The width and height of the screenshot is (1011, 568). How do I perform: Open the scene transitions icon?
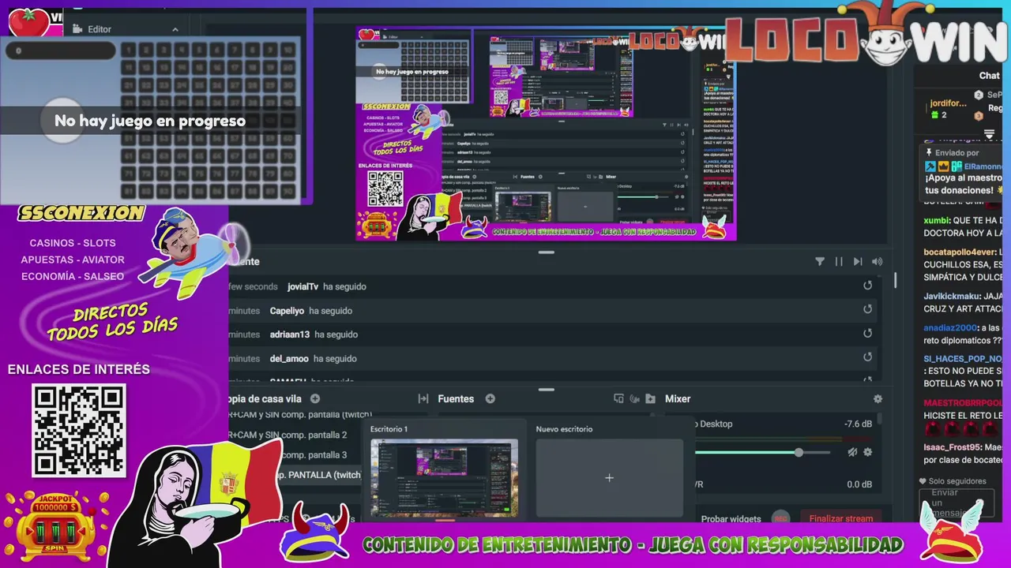[x=423, y=399]
